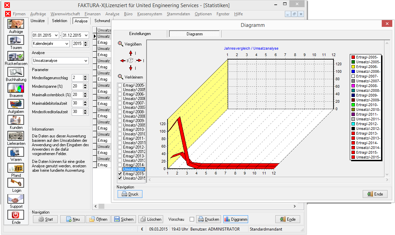Click the Ertrag/-2006- yellow legend swatch
This screenshot has height=235, width=395.
click(353, 67)
